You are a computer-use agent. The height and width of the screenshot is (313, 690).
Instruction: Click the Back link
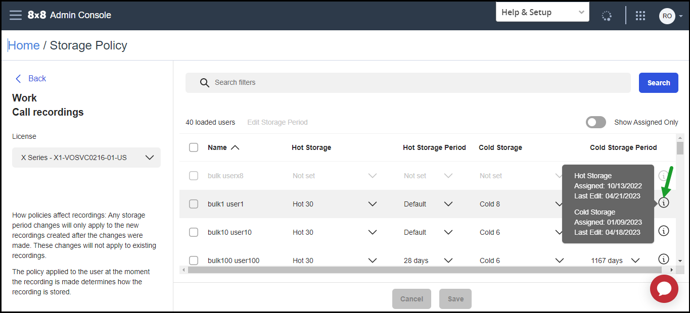tap(37, 78)
